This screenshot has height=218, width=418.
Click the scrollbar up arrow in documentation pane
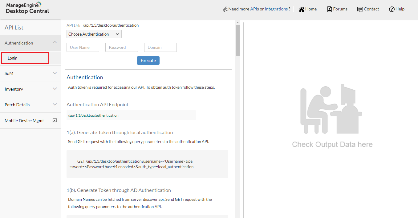click(237, 22)
